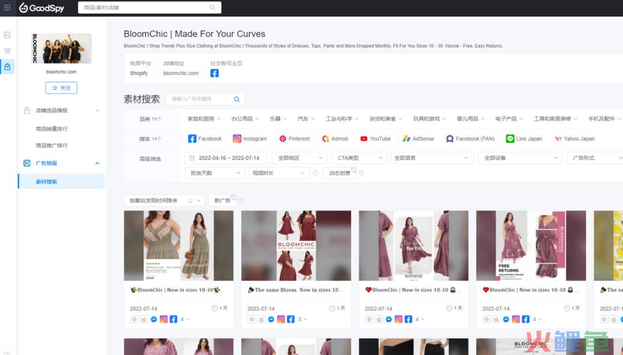
Task: Filter by Facebook media
Action: [x=205, y=138]
